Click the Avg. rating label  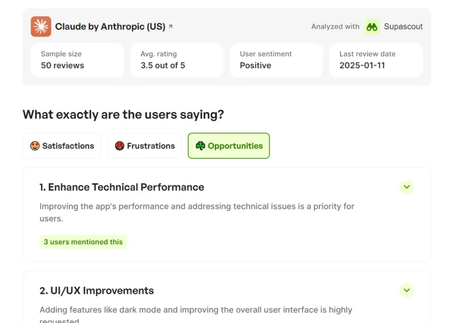click(159, 54)
